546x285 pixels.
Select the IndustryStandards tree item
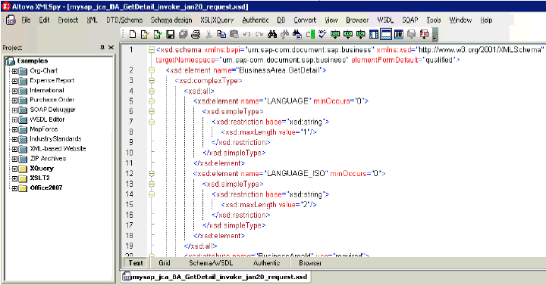[55, 139]
